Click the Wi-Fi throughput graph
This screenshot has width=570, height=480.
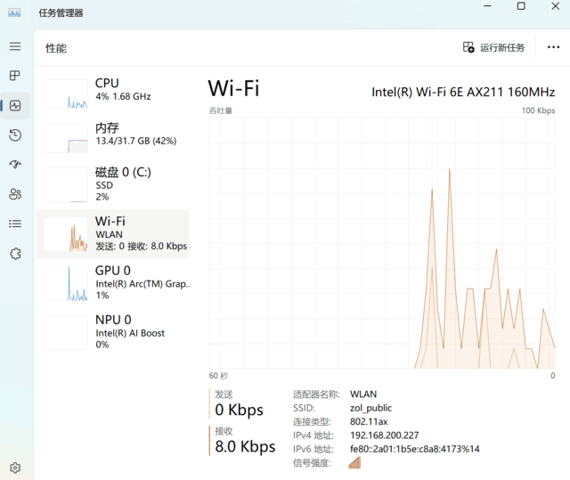[382, 243]
